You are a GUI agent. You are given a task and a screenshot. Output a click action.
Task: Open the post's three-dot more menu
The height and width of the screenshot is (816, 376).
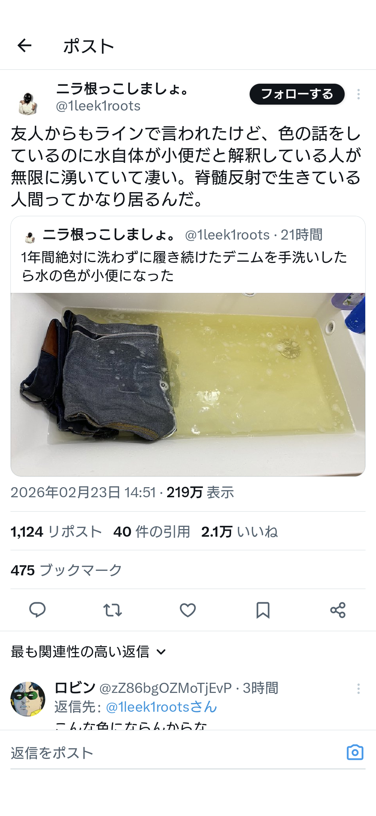coord(358,94)
